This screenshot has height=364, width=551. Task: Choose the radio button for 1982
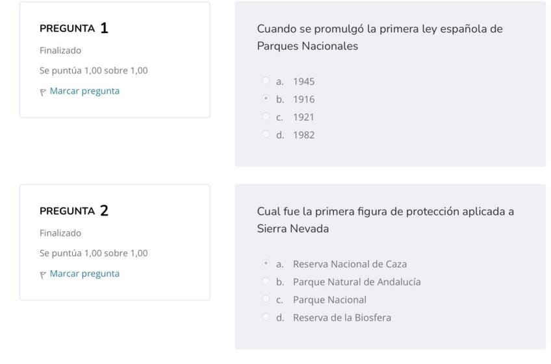pyautogui.click(x=266, y=134)
